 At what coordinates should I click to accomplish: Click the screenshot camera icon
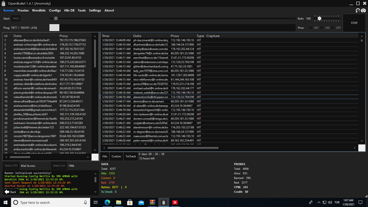pos(363,10)
